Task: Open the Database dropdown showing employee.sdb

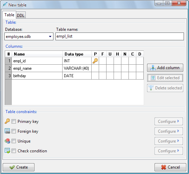Action: 29,36
